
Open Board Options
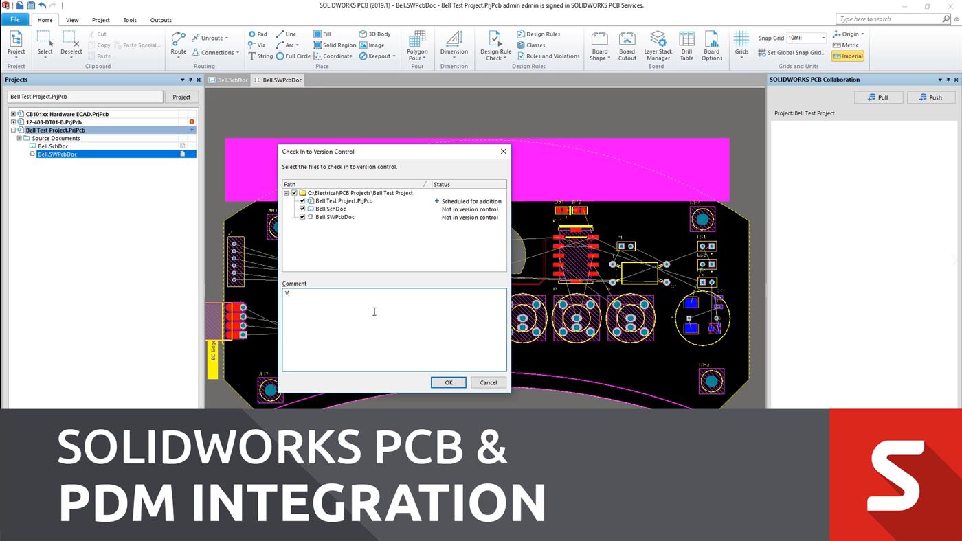point(711,43)
